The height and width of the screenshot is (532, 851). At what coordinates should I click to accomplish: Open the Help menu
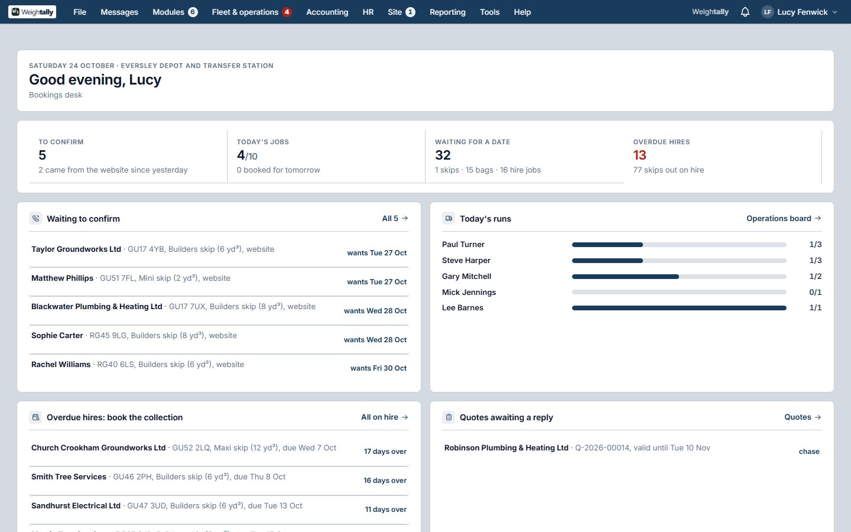[522, 12]
